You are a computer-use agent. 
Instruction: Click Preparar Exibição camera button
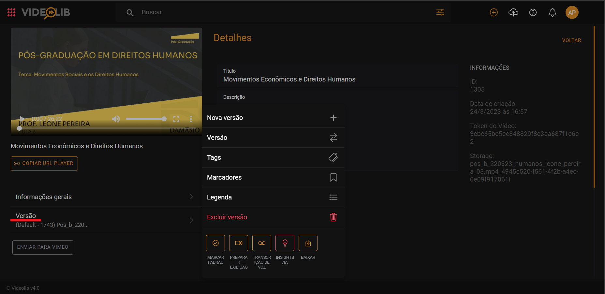239,243
